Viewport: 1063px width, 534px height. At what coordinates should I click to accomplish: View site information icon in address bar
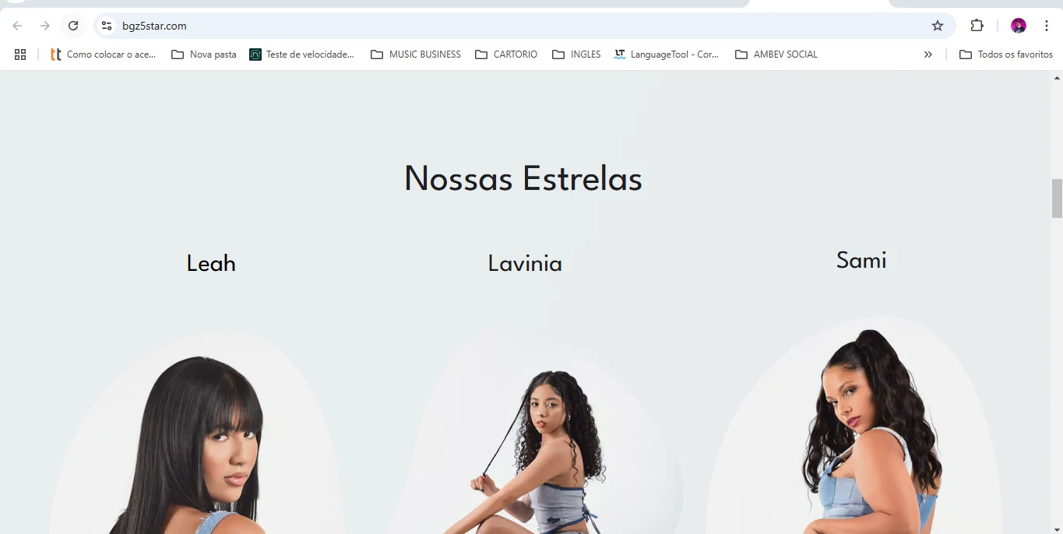coord(107,26)
